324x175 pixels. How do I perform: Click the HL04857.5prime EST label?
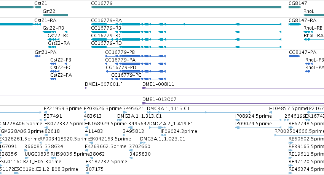[x=289, y=109]
